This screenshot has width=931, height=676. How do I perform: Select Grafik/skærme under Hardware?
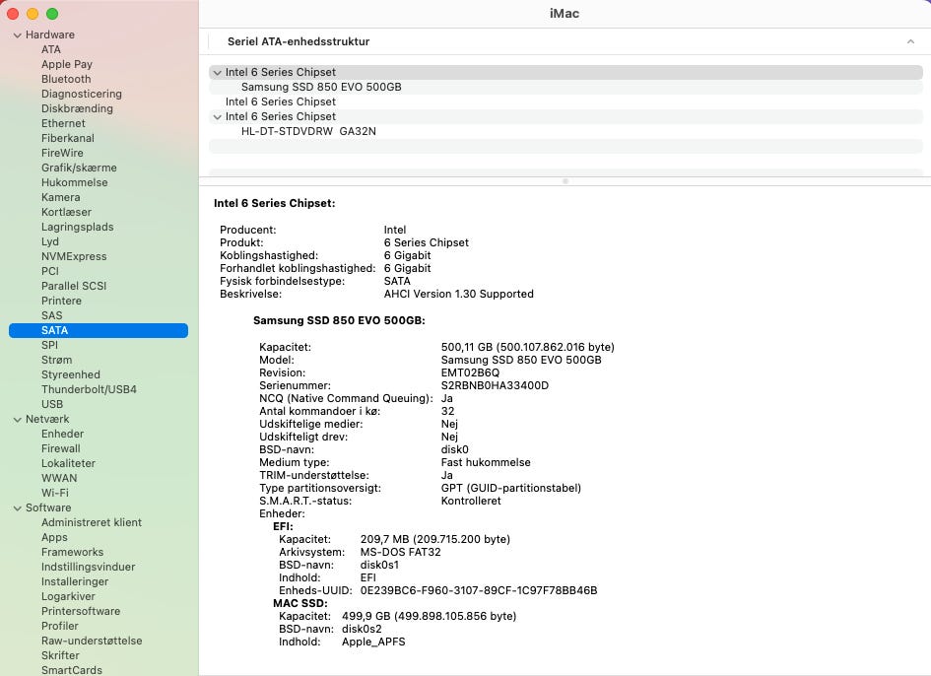point(79,169)
